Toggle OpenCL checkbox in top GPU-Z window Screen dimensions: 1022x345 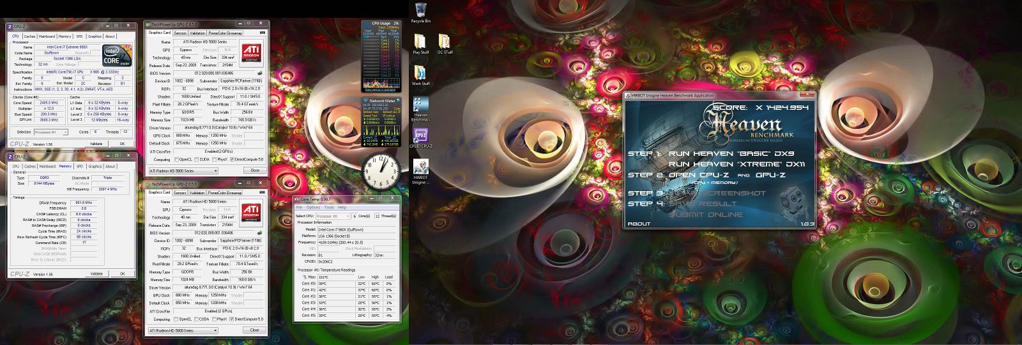point(176,160)
